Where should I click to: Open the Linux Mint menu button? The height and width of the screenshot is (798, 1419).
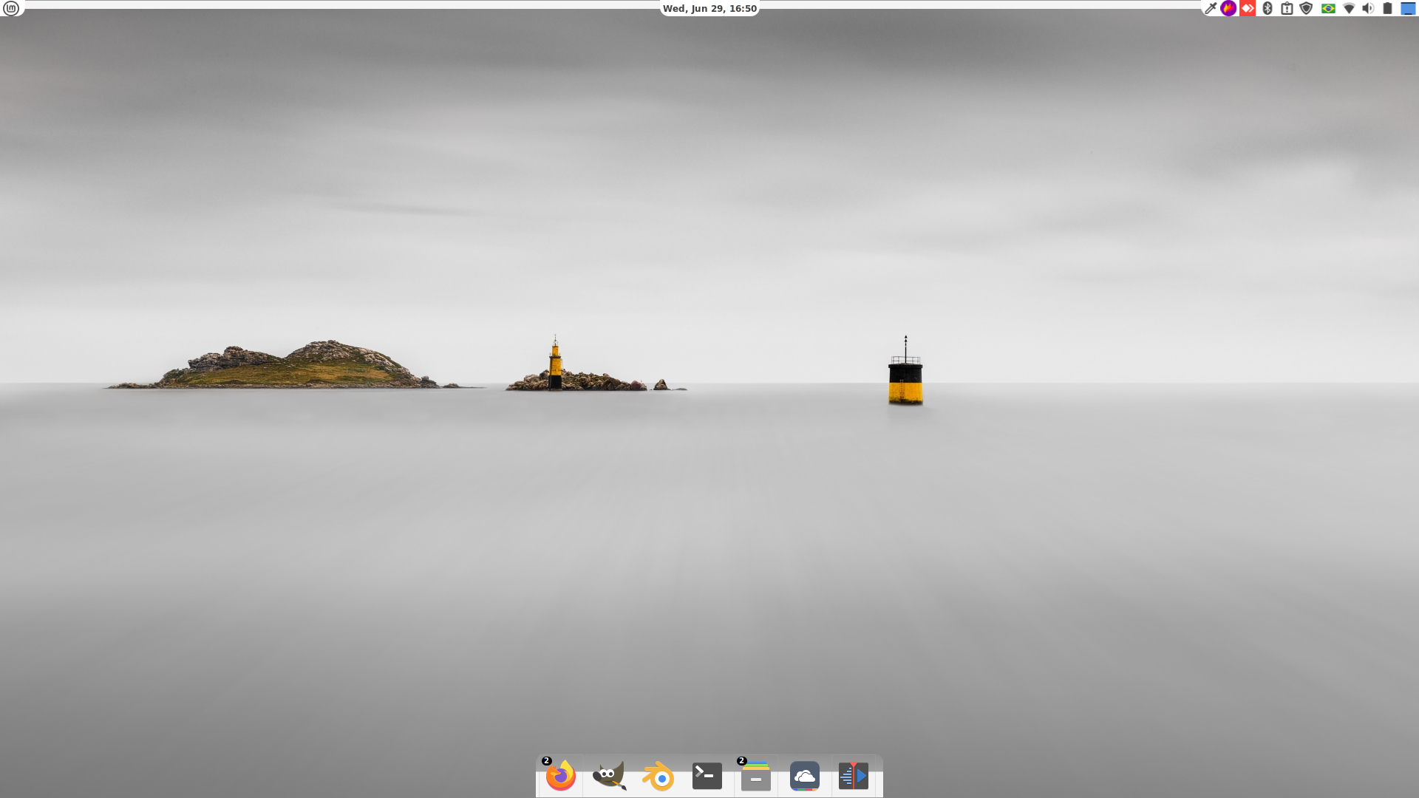tap(11, 8)
